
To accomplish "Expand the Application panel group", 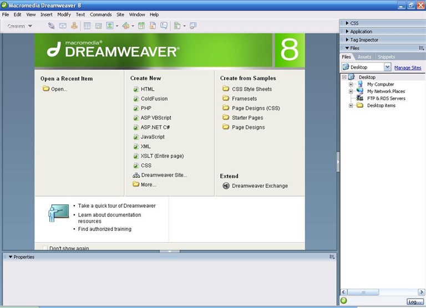I will tap(347, 32).
